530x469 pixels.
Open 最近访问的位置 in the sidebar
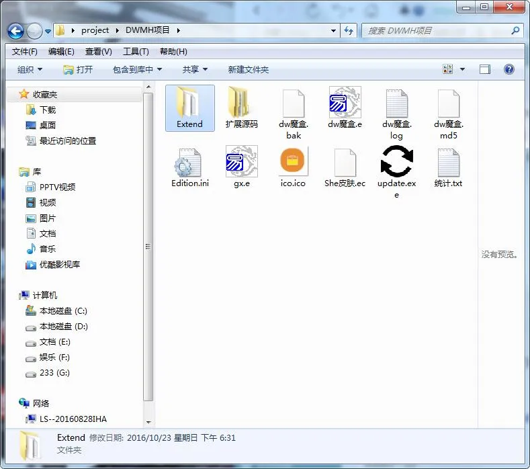point(61,141)
